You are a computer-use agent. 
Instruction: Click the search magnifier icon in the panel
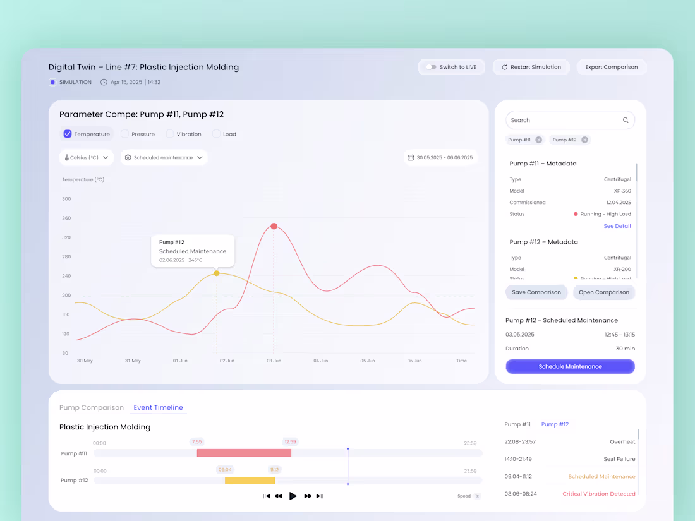pyautogui.click(x=625, y=120)
